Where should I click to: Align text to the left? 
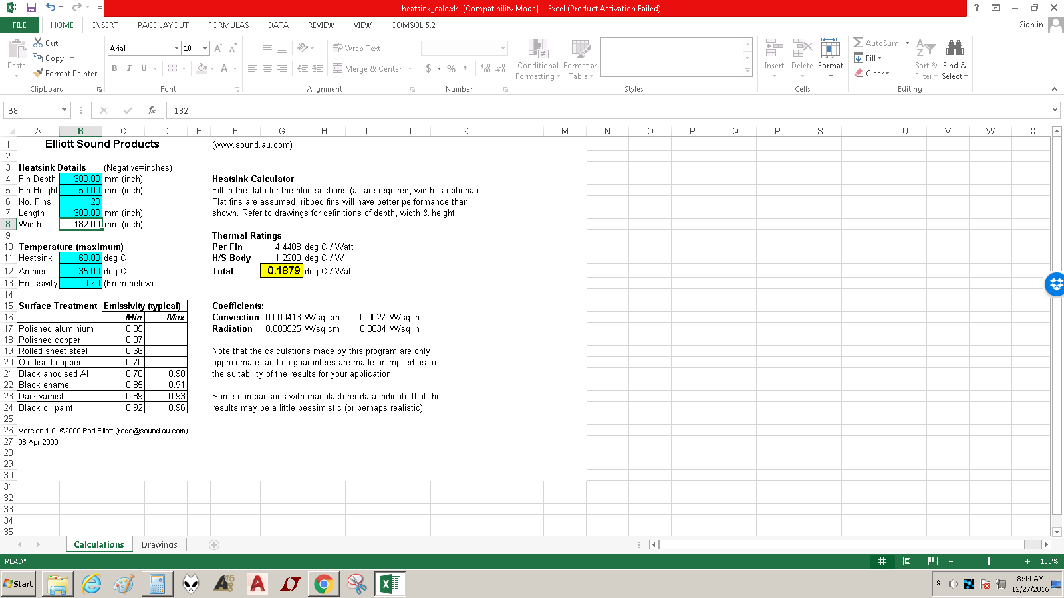click(253, 68)
